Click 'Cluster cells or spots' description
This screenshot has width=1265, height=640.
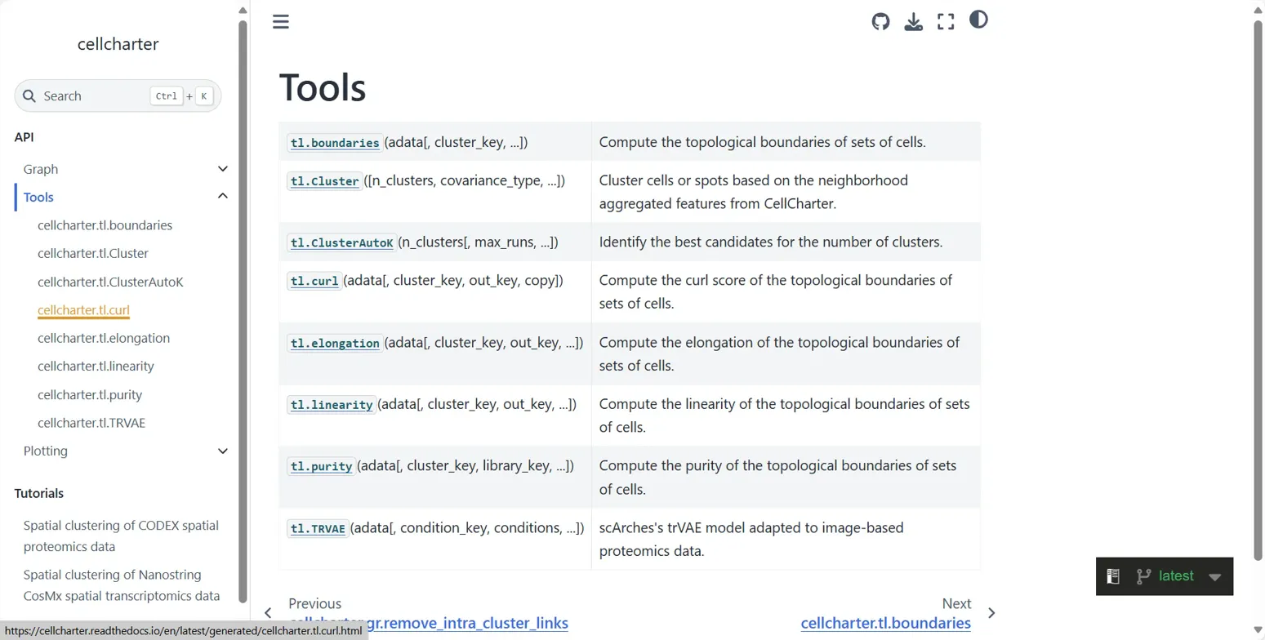(x=754, y=192)
